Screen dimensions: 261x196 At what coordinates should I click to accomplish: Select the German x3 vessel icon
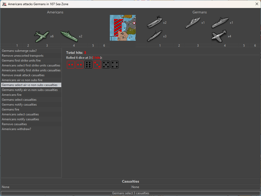(155, 36)
